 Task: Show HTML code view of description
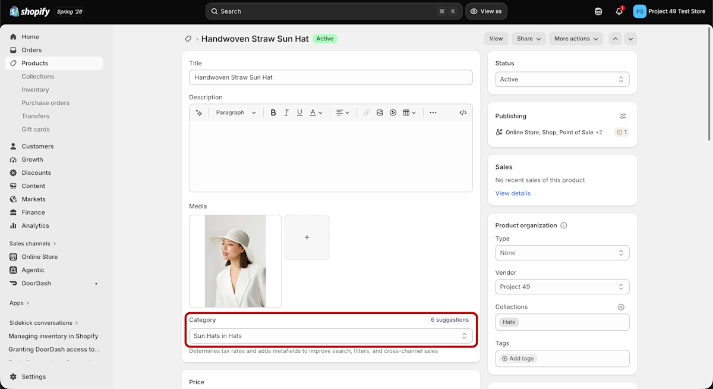click(x=463, y=112)
